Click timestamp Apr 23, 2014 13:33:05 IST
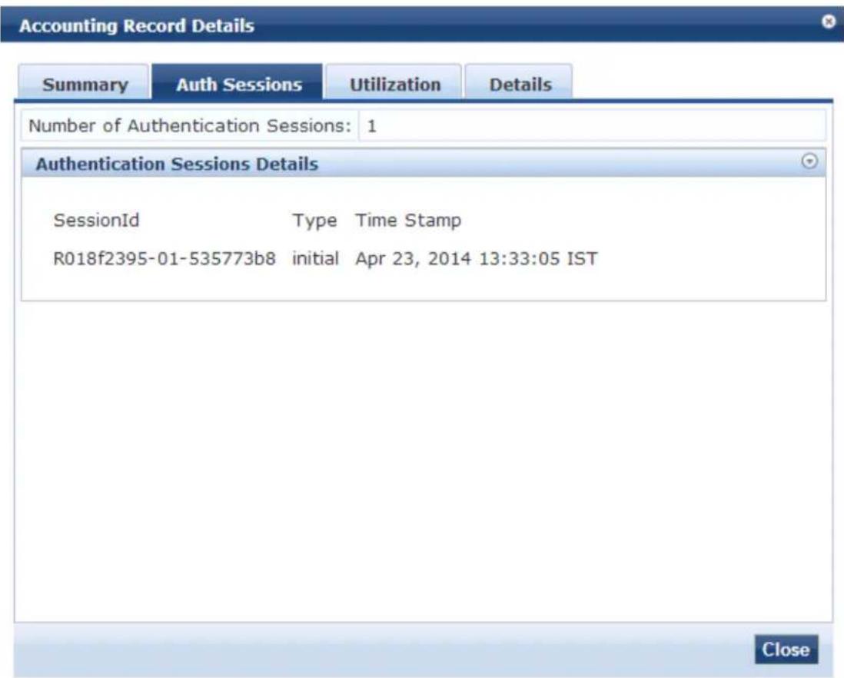844x678 pixels. click(477, 259)
